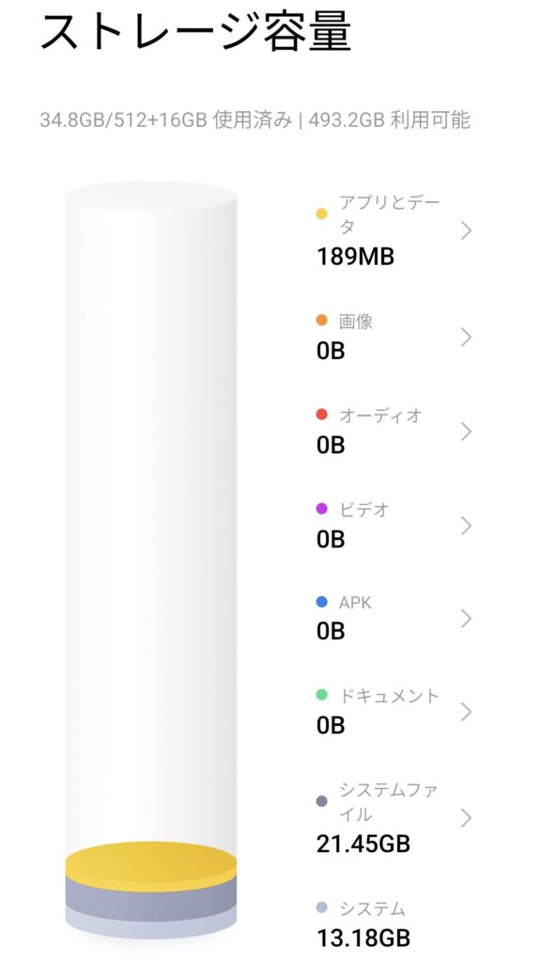Click the light gray システム category dot
This screenshot has width=556, height=963.
pyautogui.click(x=323, y=908)
